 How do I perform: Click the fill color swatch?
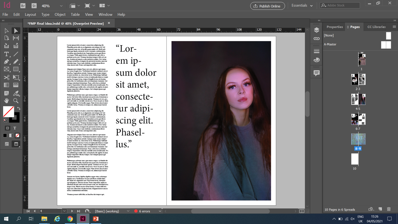tap(8, 111)
